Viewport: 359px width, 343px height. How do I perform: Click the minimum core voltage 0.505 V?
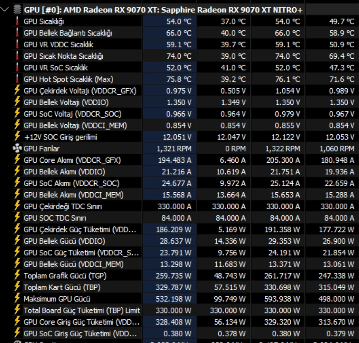pyautogui.click(x=233, y=91)
